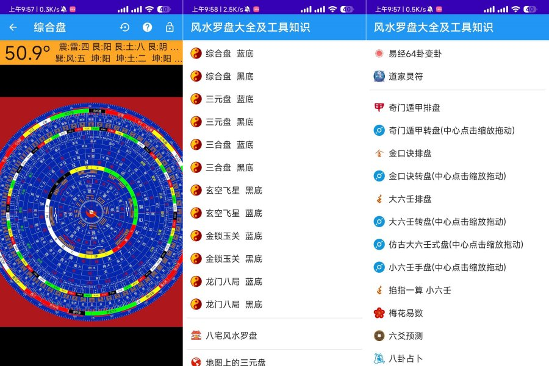Tap the gold icon beside 金口诀排盘
This screenshot has height=366, width=549.
(379, 153)
